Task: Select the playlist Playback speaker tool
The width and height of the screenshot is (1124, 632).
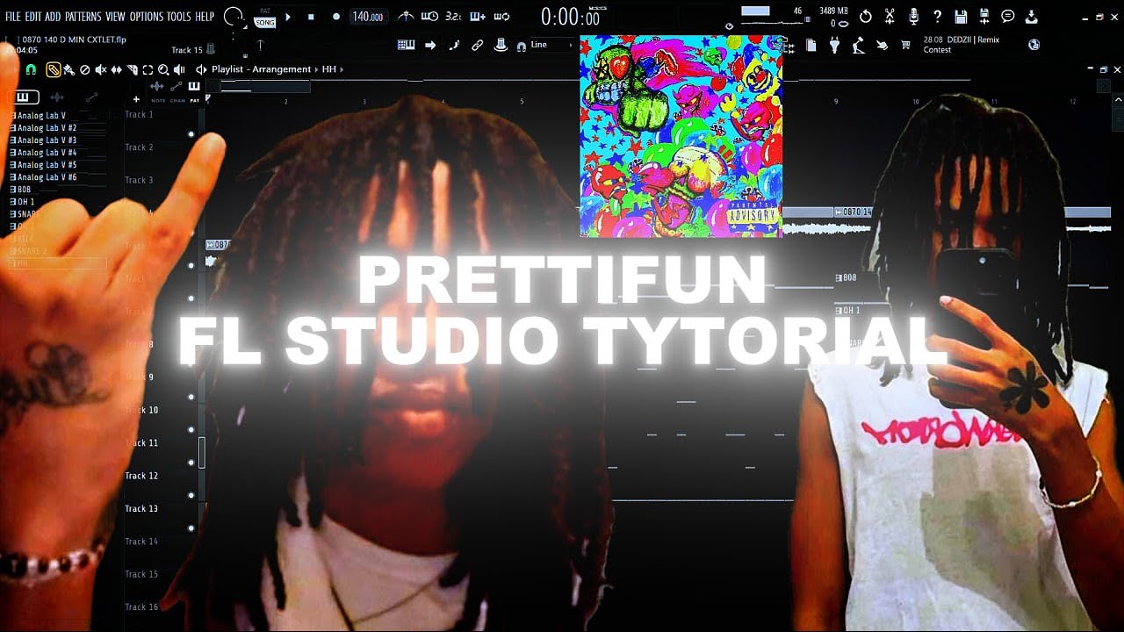Action: coord(179,69)
